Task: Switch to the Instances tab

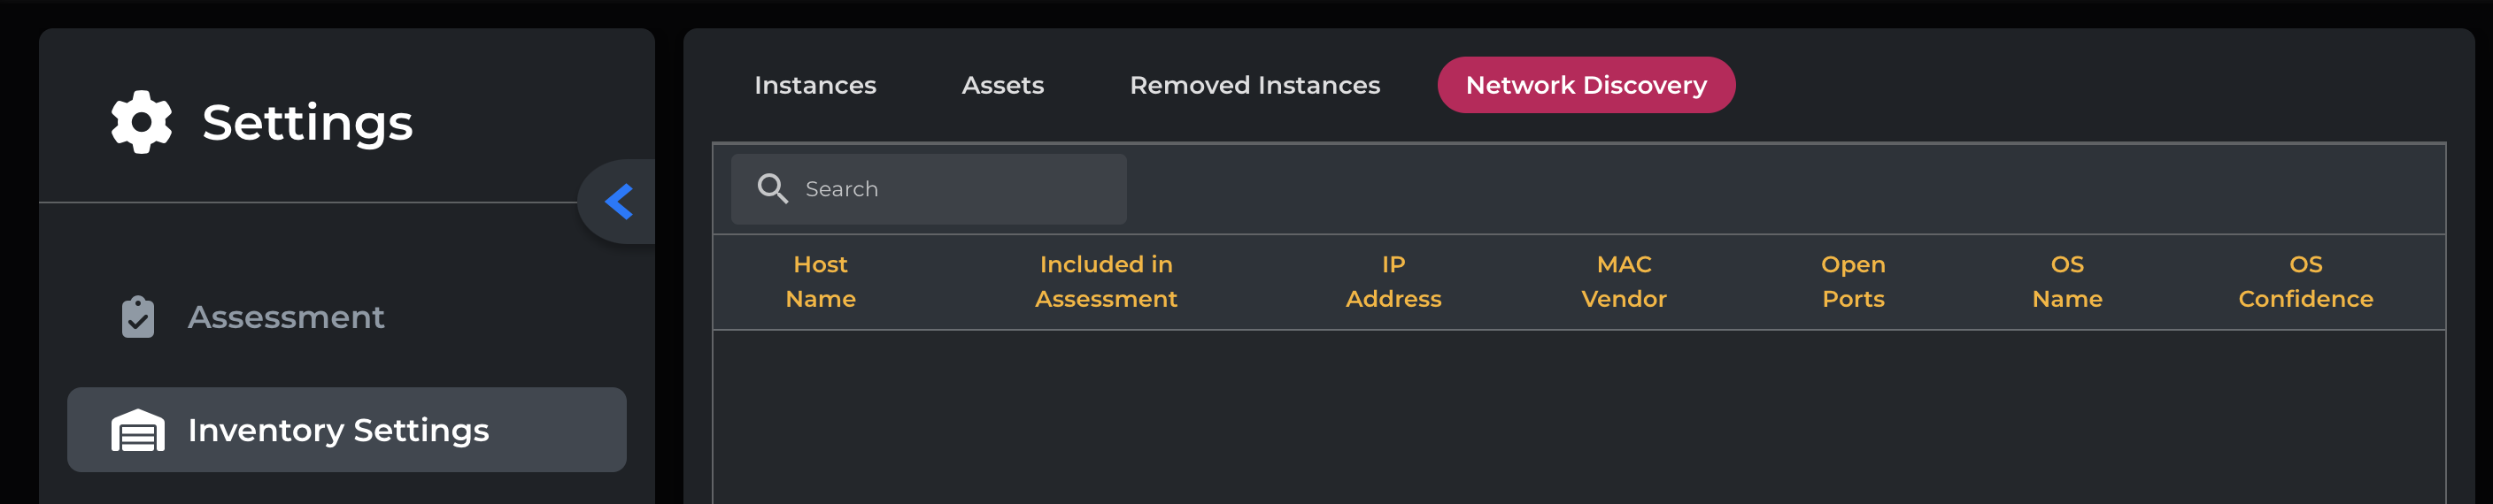Action: click(x=814, y=85)
